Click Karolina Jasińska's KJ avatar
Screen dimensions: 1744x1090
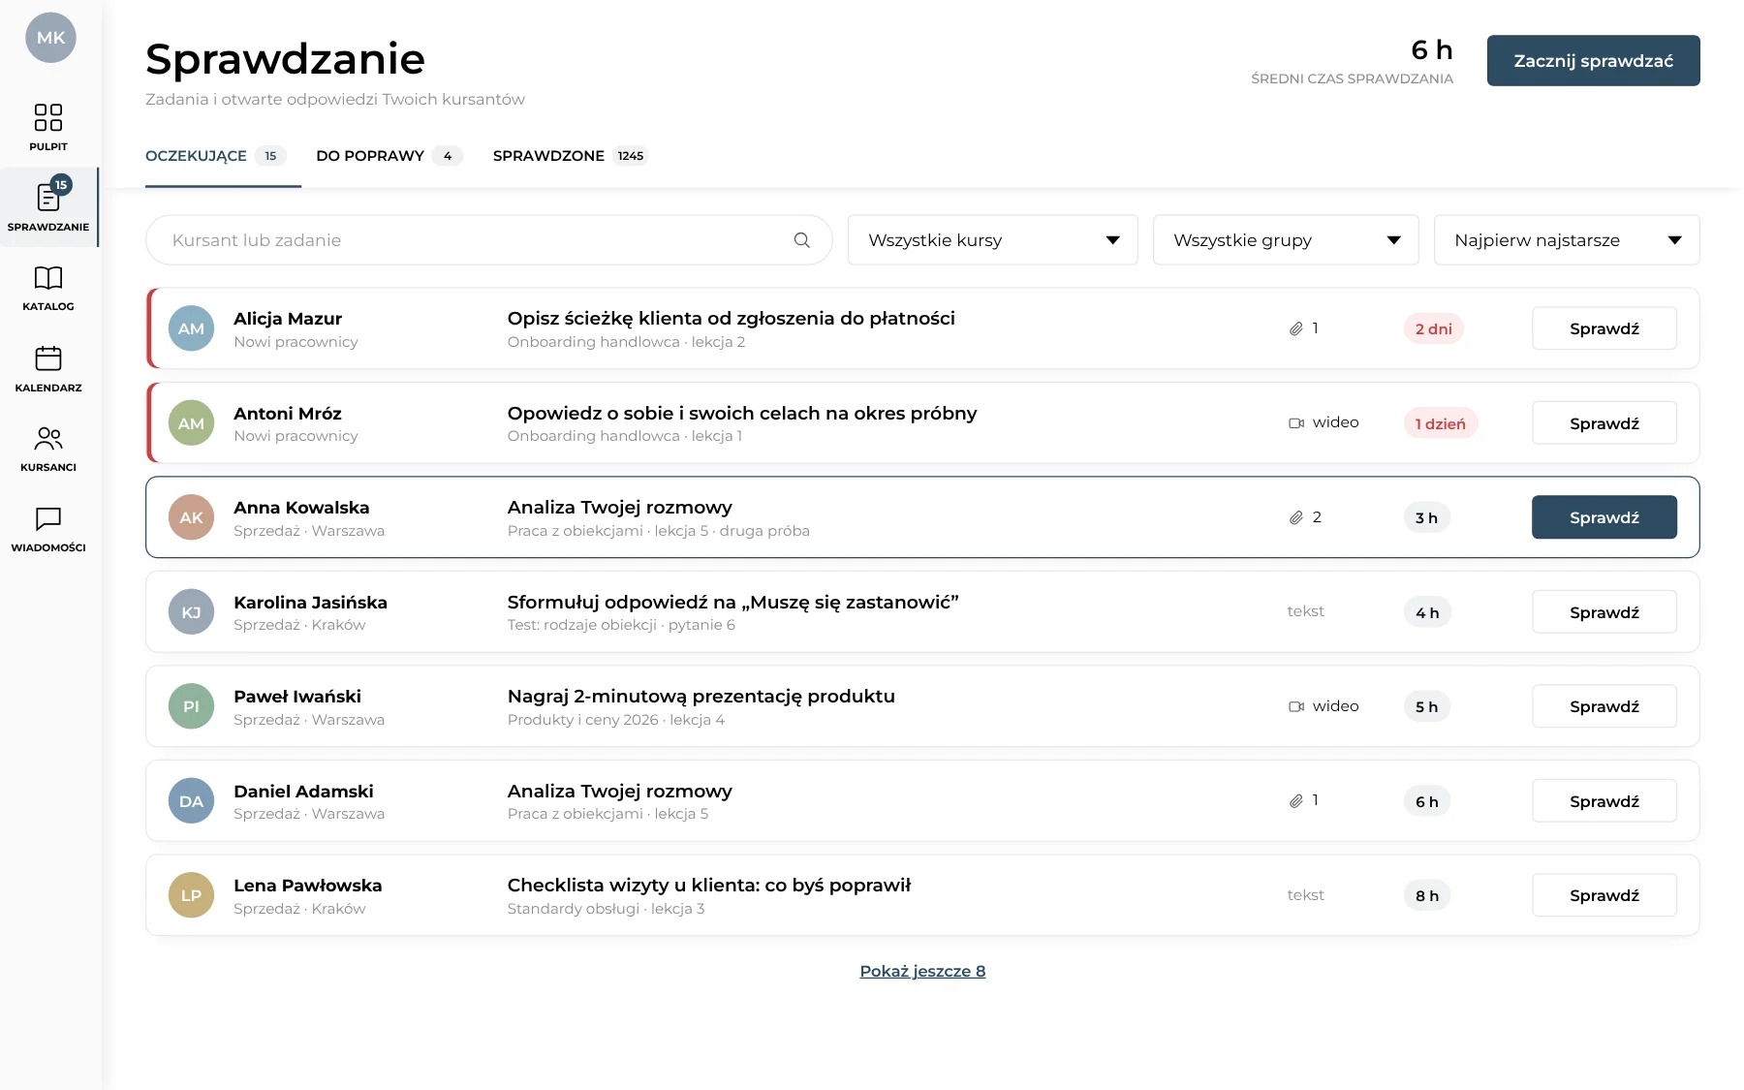click(191, 612)
